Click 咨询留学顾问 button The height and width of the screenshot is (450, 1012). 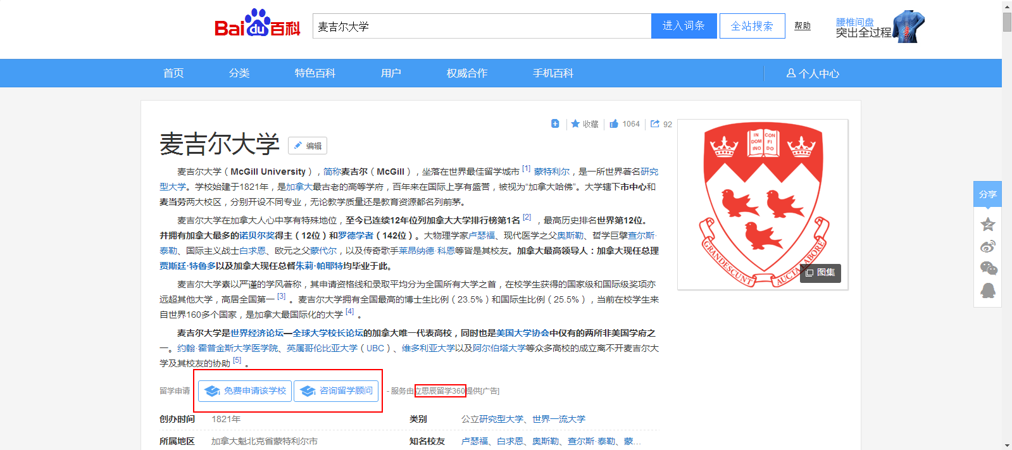click(x=336, y=391)
